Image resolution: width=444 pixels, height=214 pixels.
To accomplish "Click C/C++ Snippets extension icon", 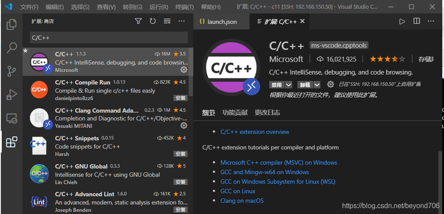I will point(39,146).
